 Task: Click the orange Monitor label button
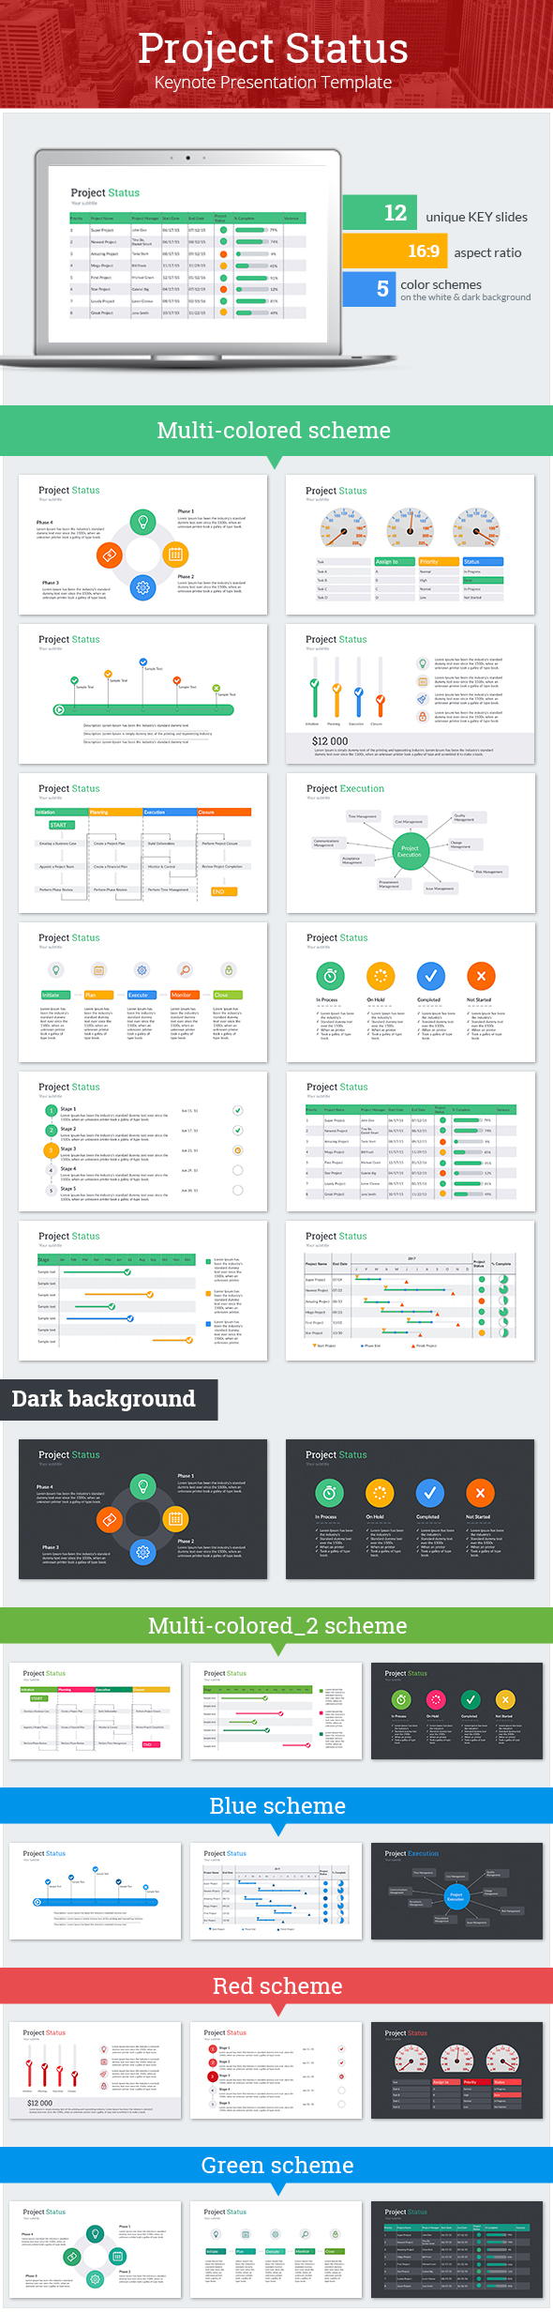(x=185, y=995)
